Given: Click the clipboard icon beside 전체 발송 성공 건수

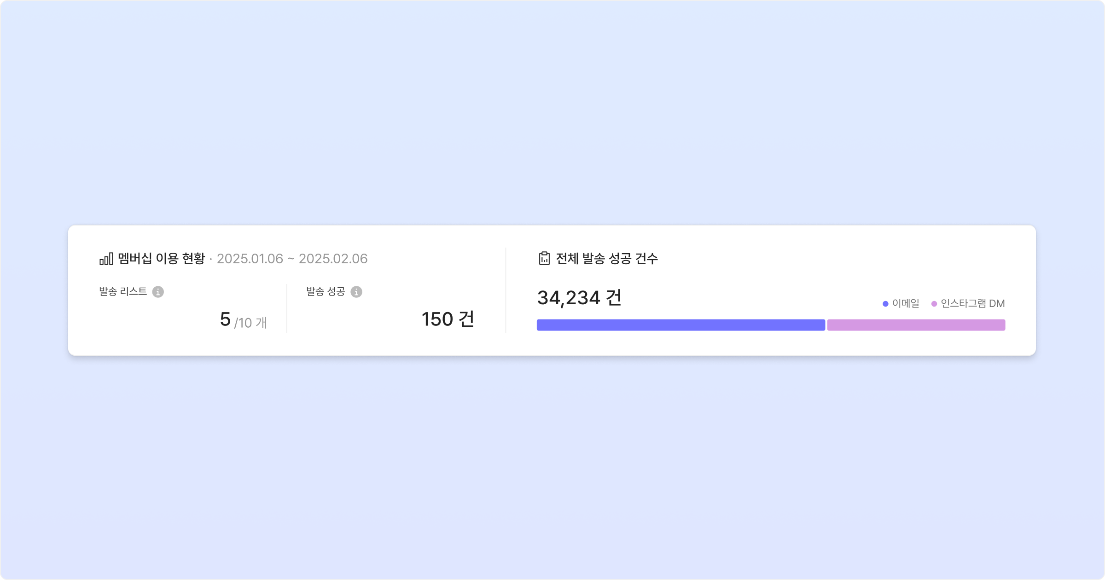Looking at the screenshot, I should 544,259.
